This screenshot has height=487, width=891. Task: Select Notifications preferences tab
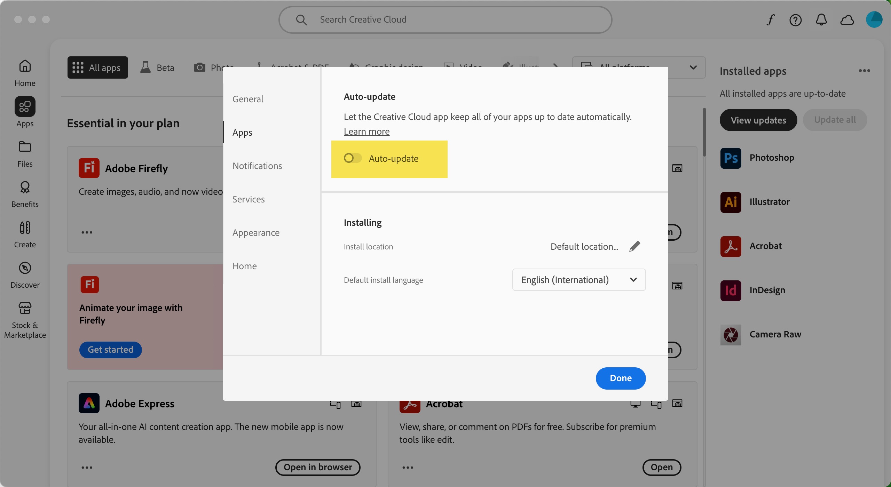(257, 166)
